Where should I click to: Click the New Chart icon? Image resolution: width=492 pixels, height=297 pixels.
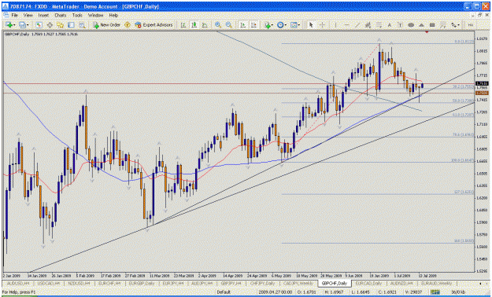point(9,25)
